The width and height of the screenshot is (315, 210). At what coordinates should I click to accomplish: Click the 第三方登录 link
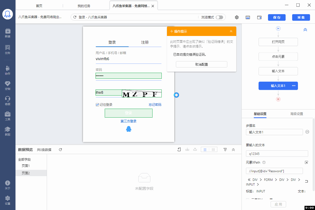click(x=129, y=121)
